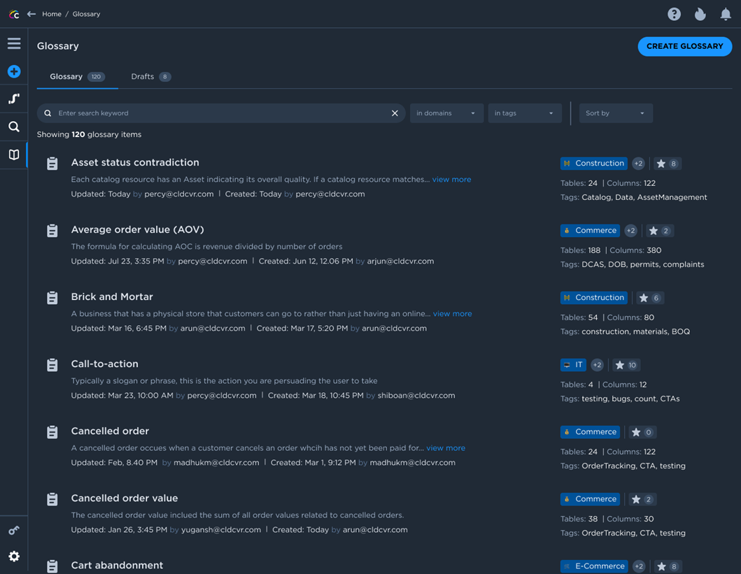Open the in domains dropdown
The width and height of the screenshot is (741, 574).
pyautogui.click(x=446, y=113)
